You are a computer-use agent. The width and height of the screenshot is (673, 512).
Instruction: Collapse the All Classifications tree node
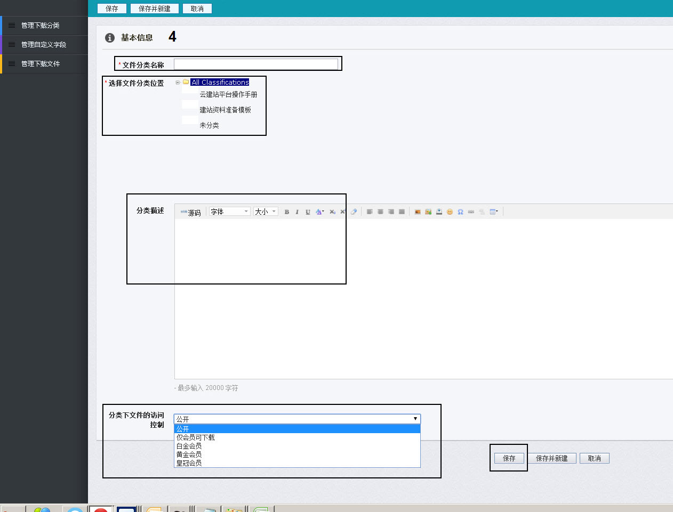click(178, 83)
